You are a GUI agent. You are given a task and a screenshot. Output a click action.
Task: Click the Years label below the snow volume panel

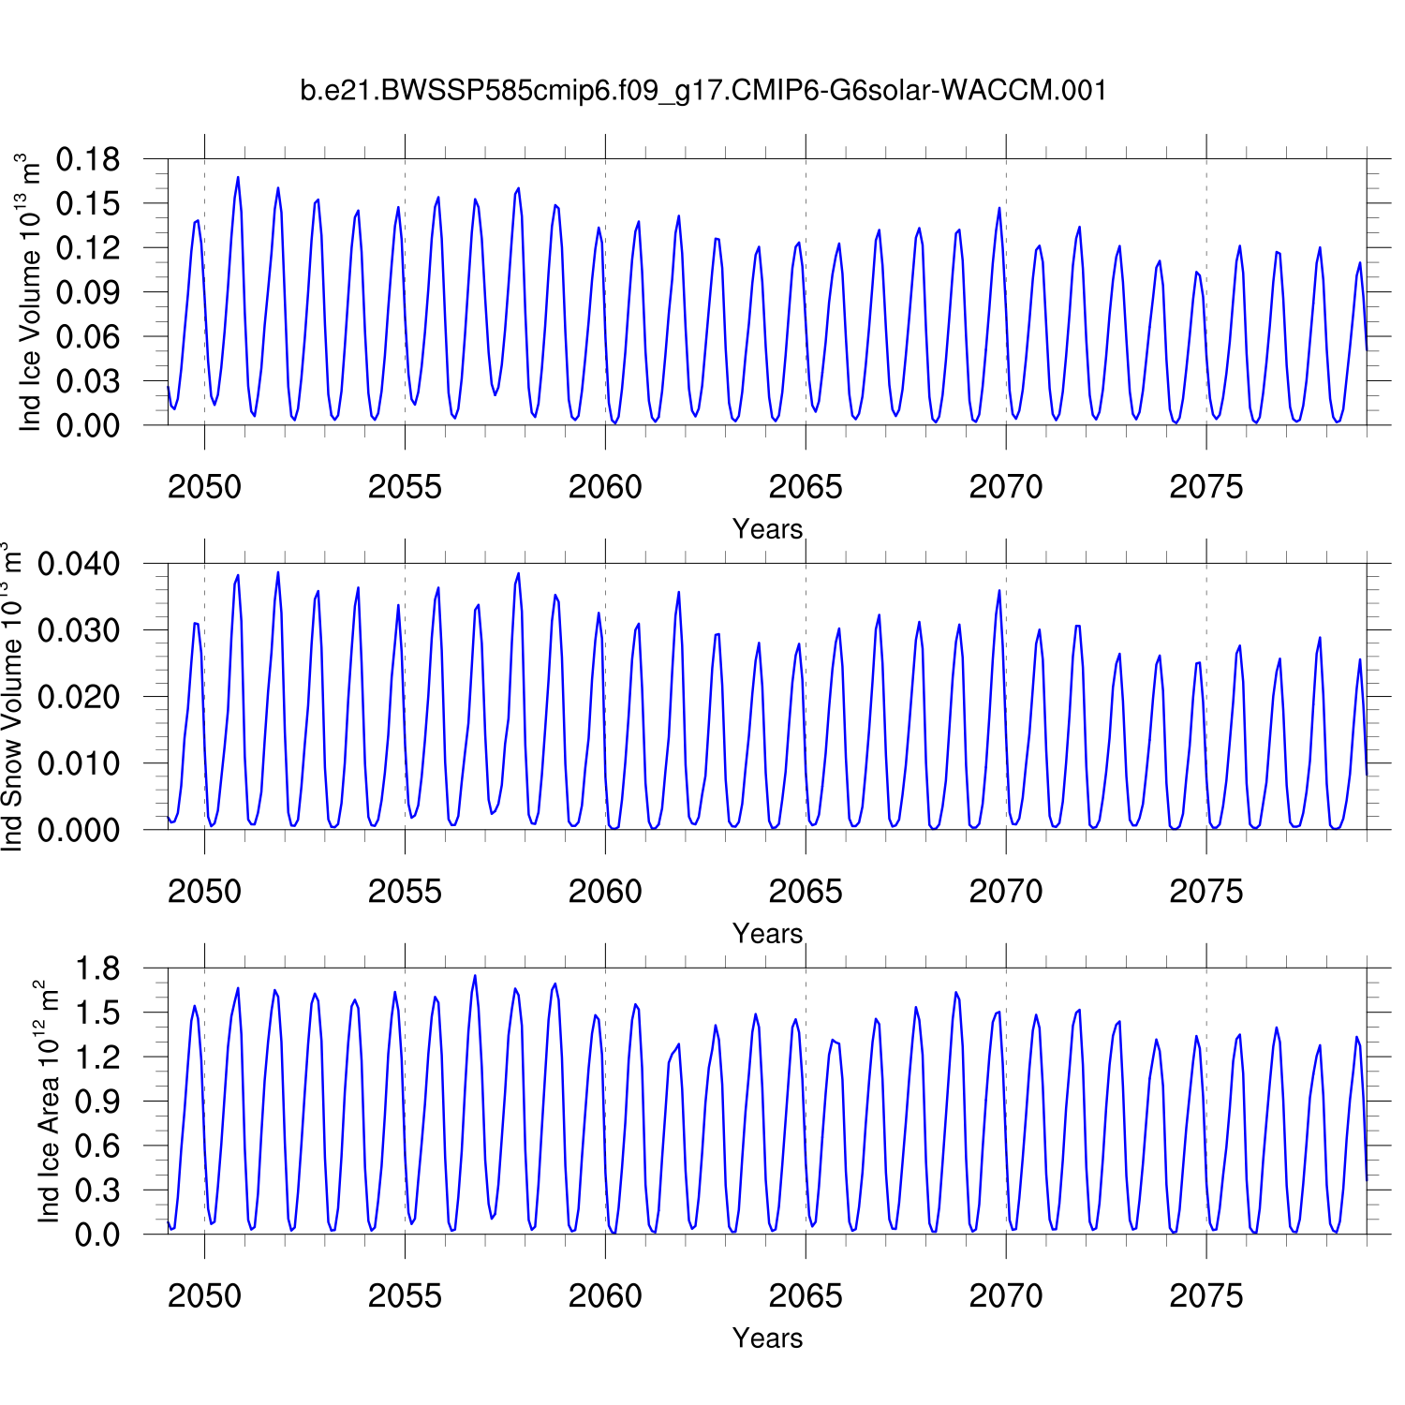coord(767,934)
